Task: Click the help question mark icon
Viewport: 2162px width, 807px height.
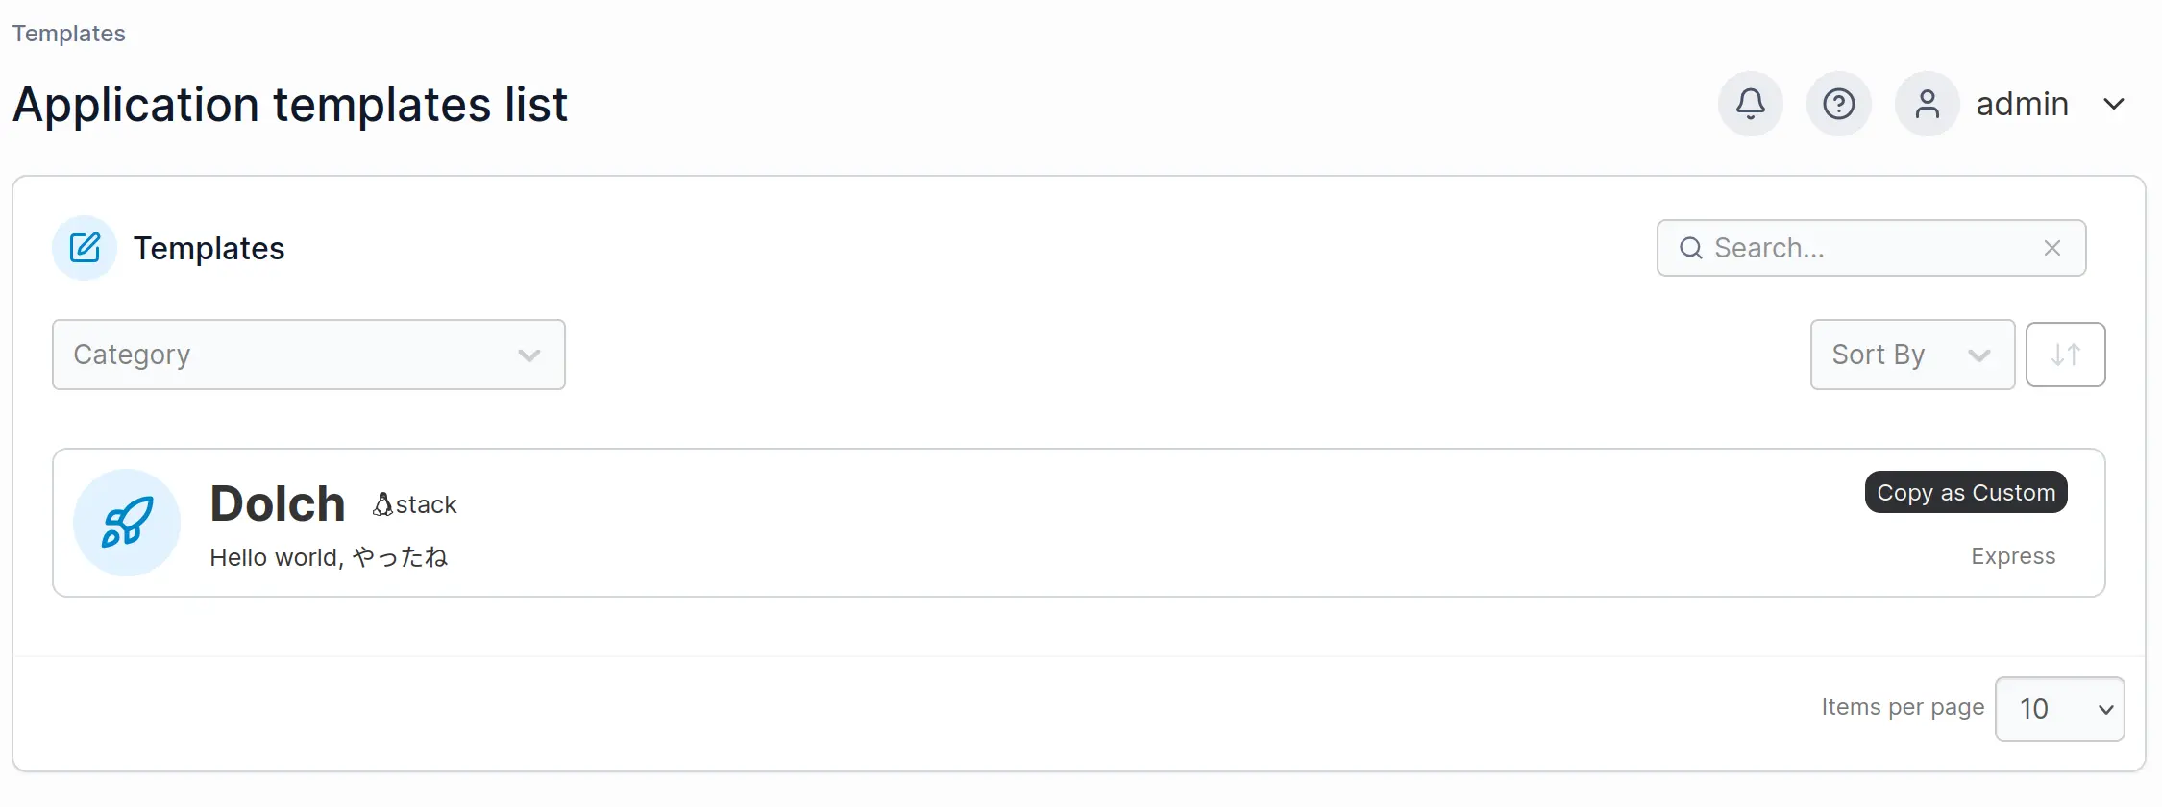Action: click(1838, 104)
